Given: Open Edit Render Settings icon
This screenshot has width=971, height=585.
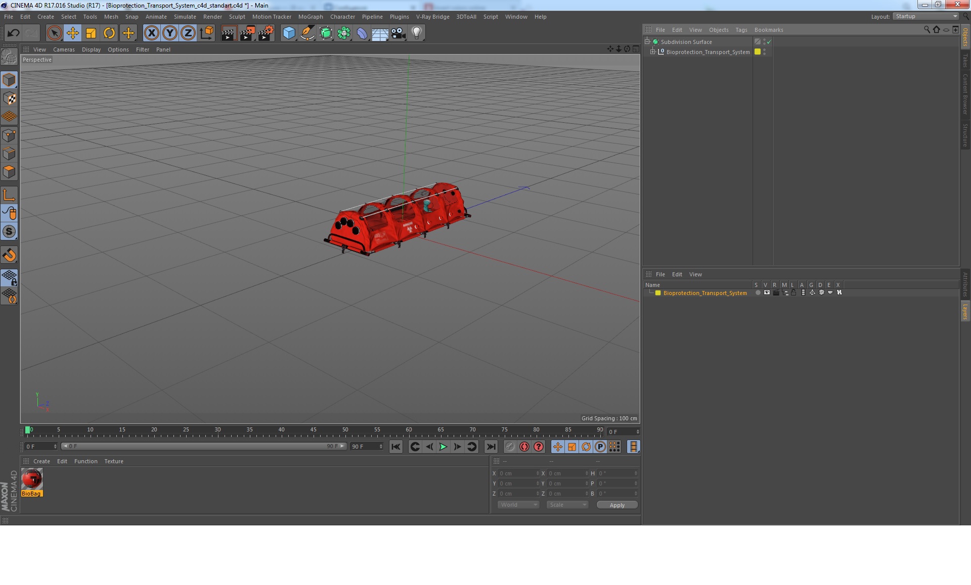Looking at the screenshot, I should (266, 33).
